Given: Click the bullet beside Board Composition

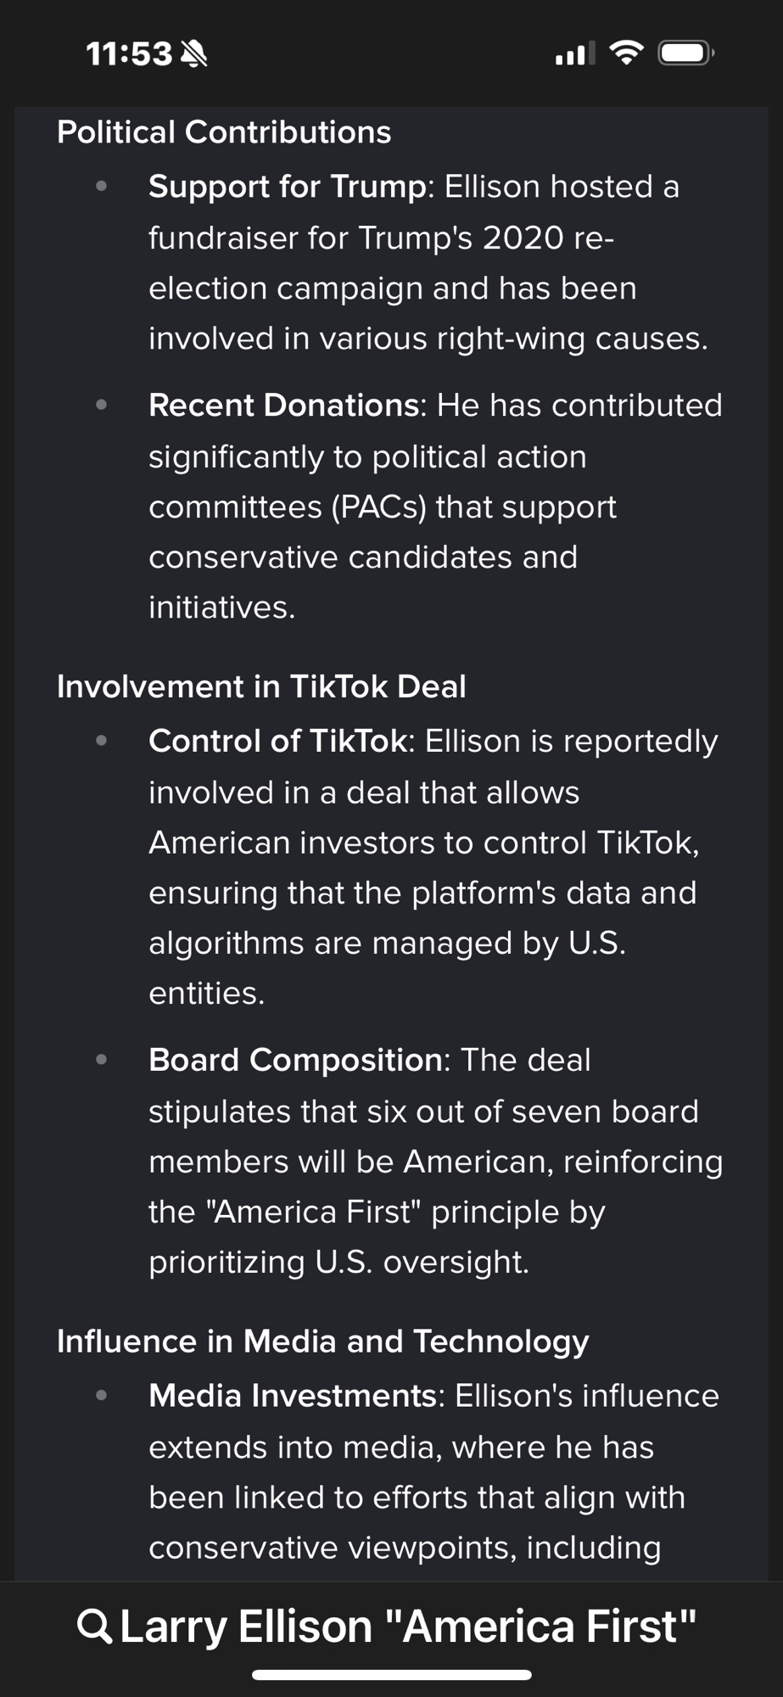Looking at the screenshot, I should [102, 1059].
